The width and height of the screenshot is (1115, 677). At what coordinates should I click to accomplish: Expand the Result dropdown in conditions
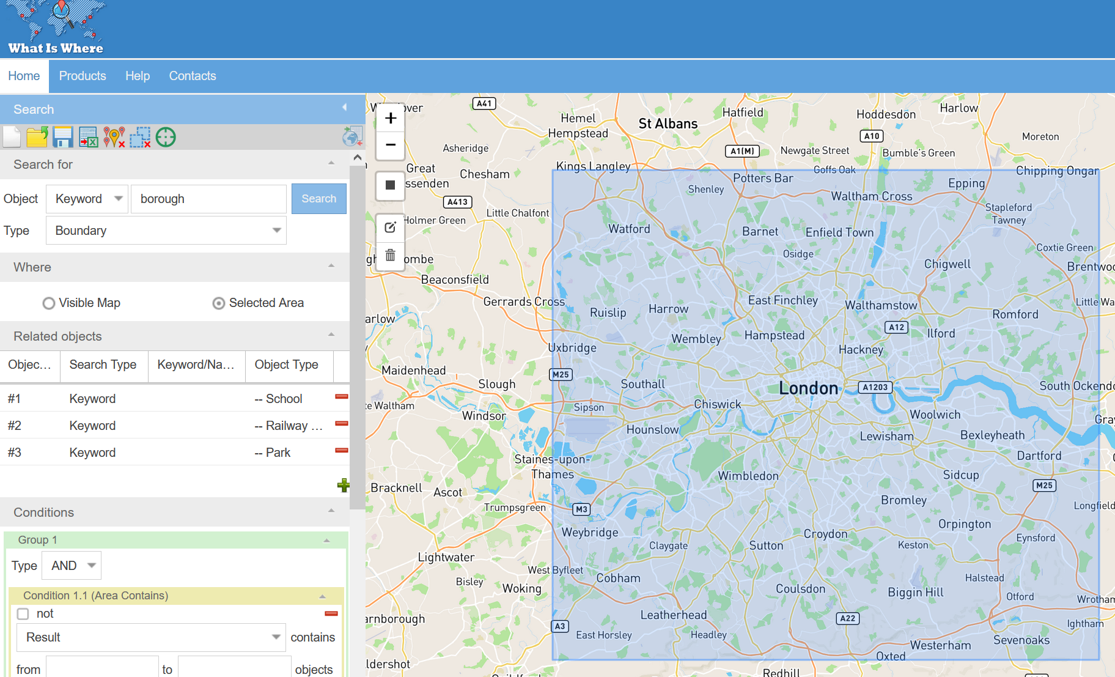151,637
